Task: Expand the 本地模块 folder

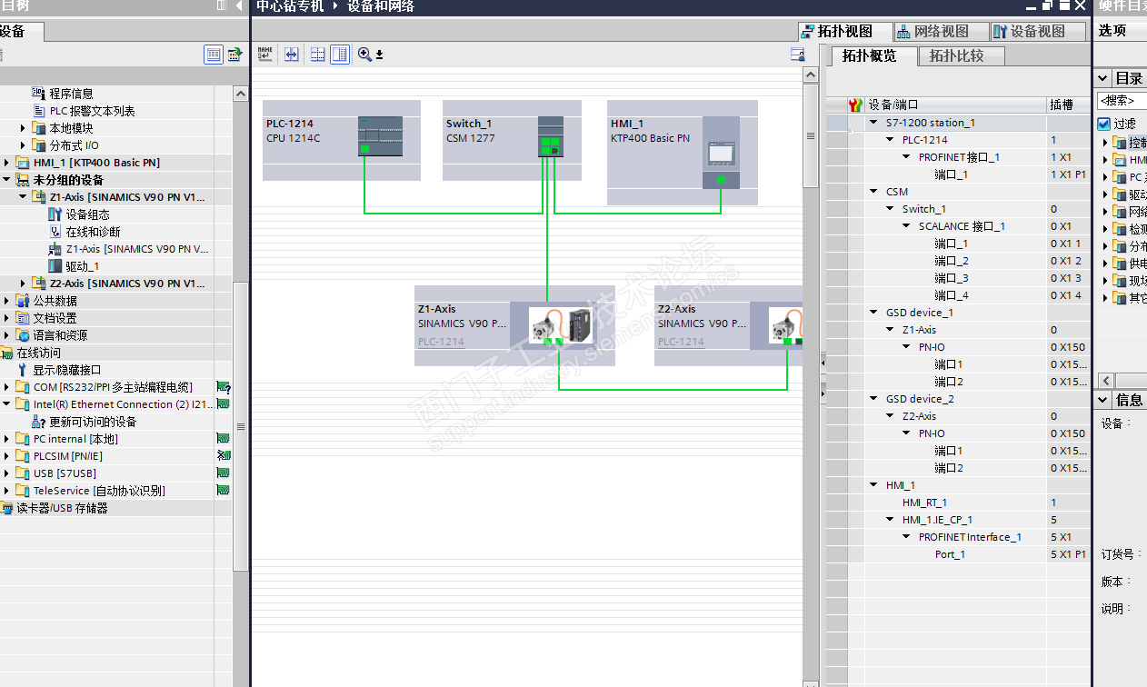Action: click(x=23, y=128)
